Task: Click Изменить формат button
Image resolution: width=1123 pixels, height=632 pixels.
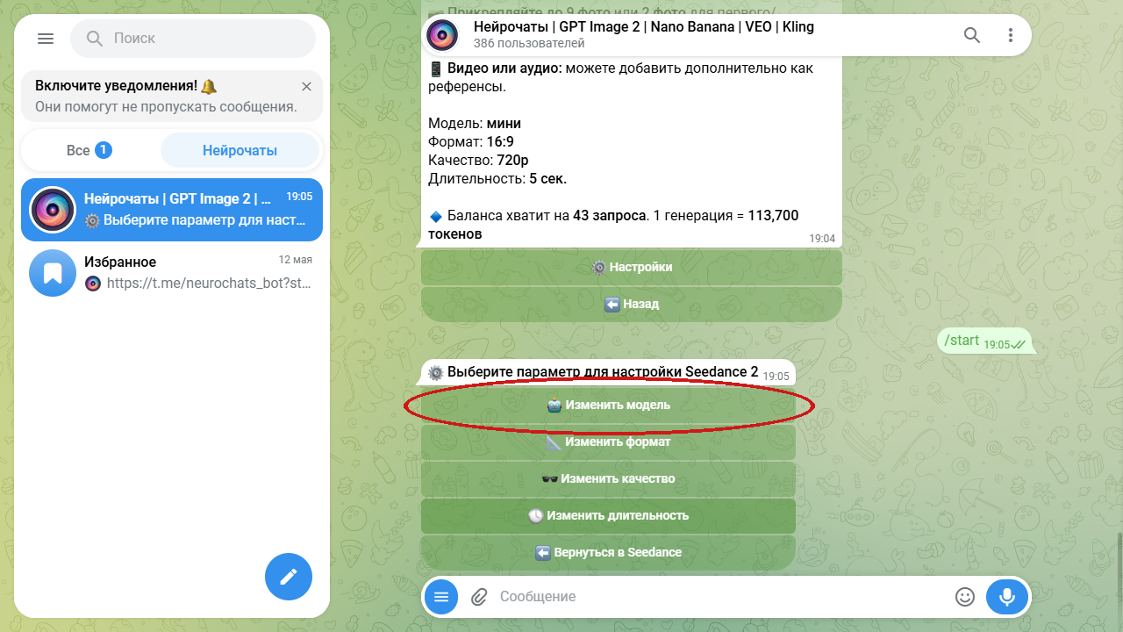Action: coord(608,442)
